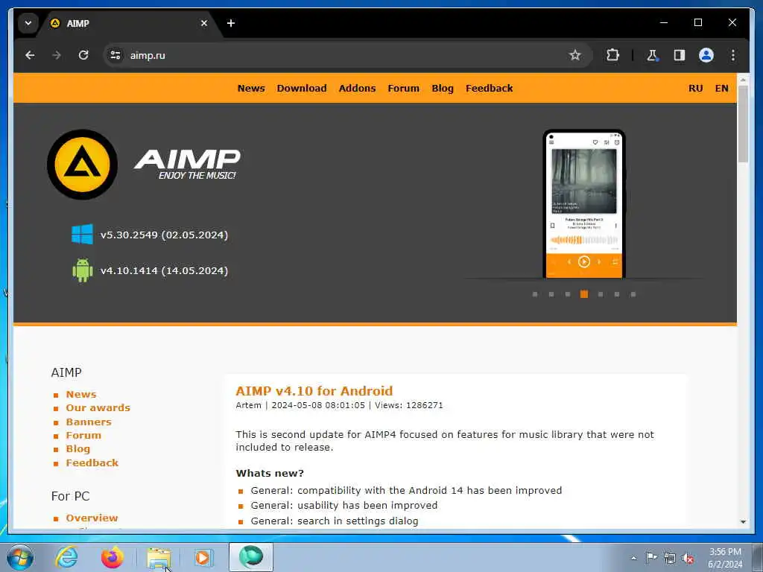
Task: Switch site language to EN
Action: (721, 88)
